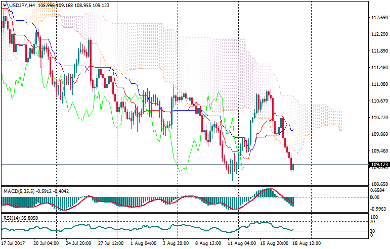Image resolution: width=390 pixels, height=249 pixels.
Task: Select the 24 Jul 20:00 time label
Action: [76, 243]
